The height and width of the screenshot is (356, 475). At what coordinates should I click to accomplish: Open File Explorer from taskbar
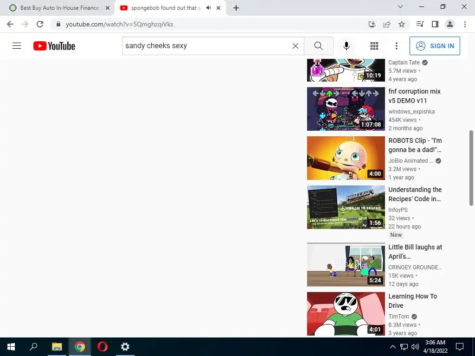pyautogui.click(x=57, y=347)
